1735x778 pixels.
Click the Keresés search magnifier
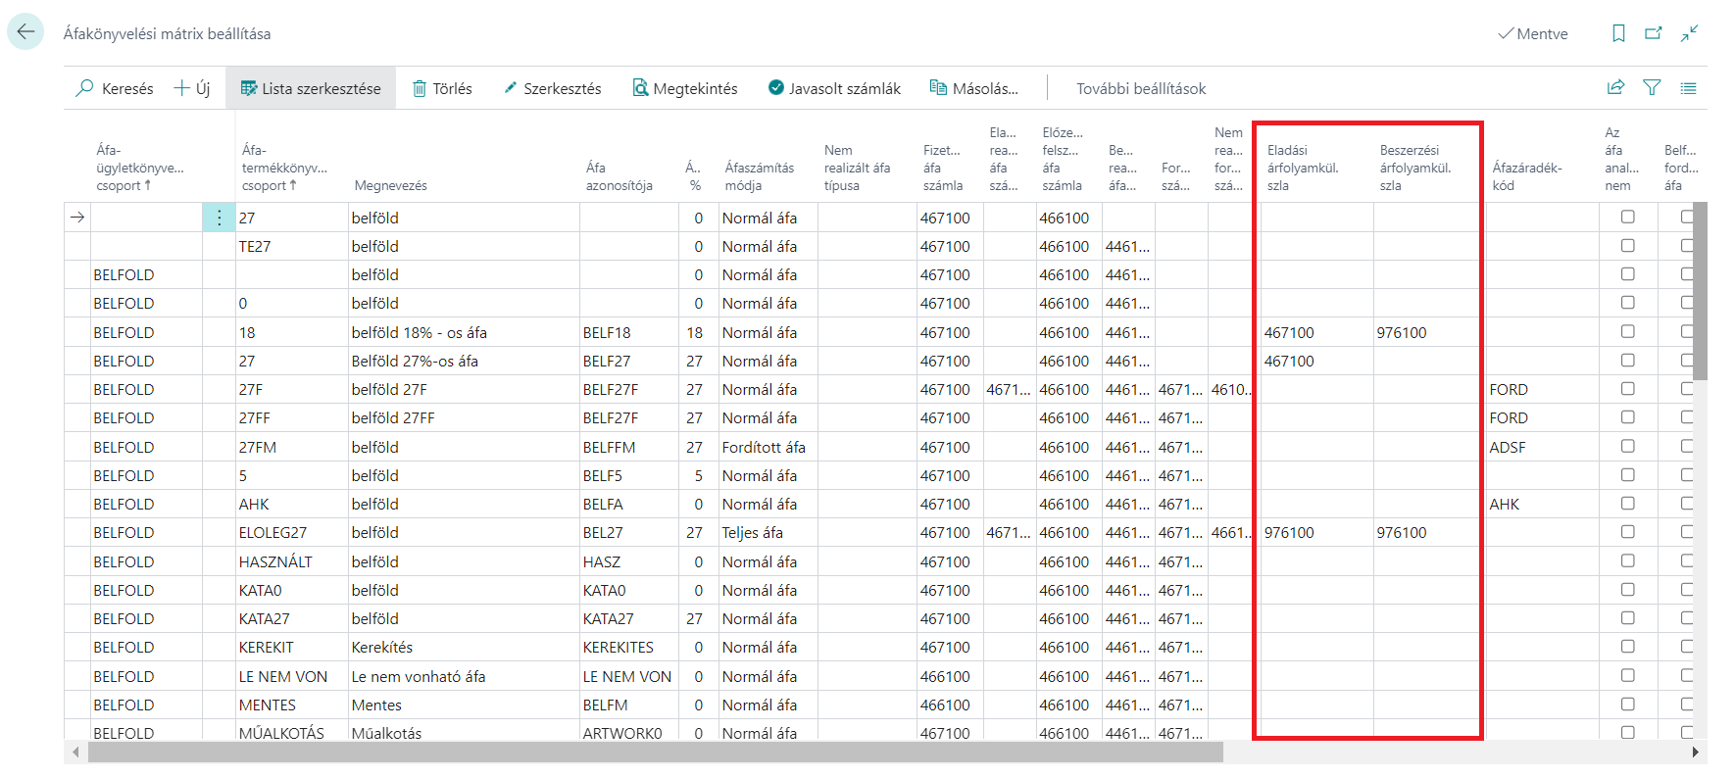pos(85,88)
